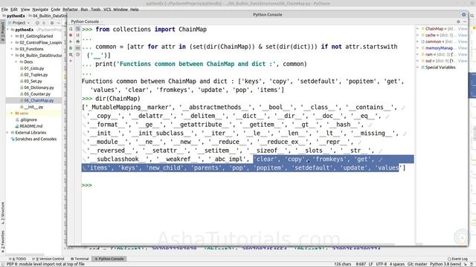Click the print icon in console toolbar
Image resolution: width=476 pixels, height=267 pixels.
pyautogui.click(x=77, y=42)
